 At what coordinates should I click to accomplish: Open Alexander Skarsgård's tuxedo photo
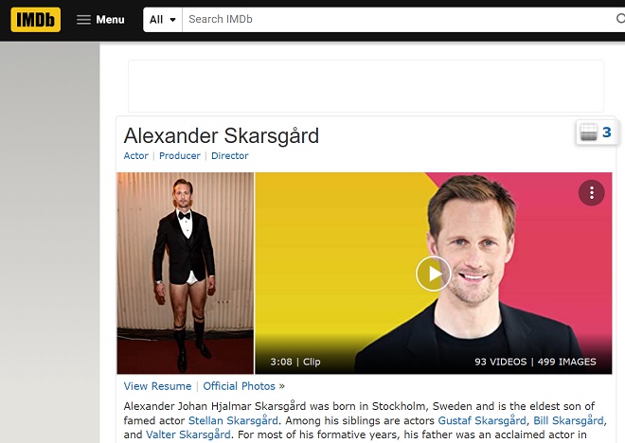[186, 273]
